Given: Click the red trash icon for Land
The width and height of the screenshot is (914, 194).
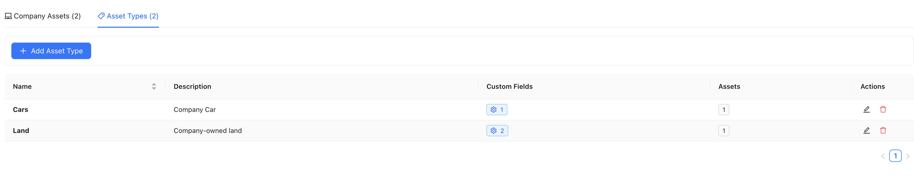Looking at the screenshot, I should 883,130.
